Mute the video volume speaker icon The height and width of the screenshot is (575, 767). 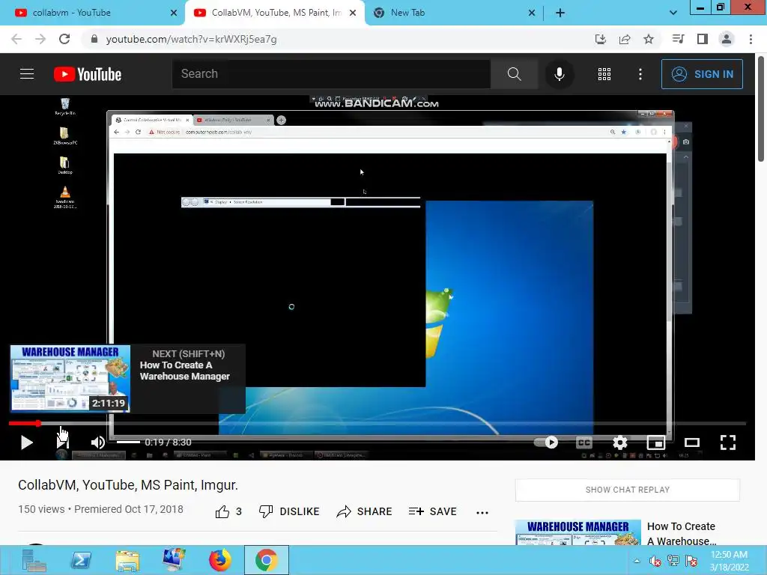pos(98,442)
